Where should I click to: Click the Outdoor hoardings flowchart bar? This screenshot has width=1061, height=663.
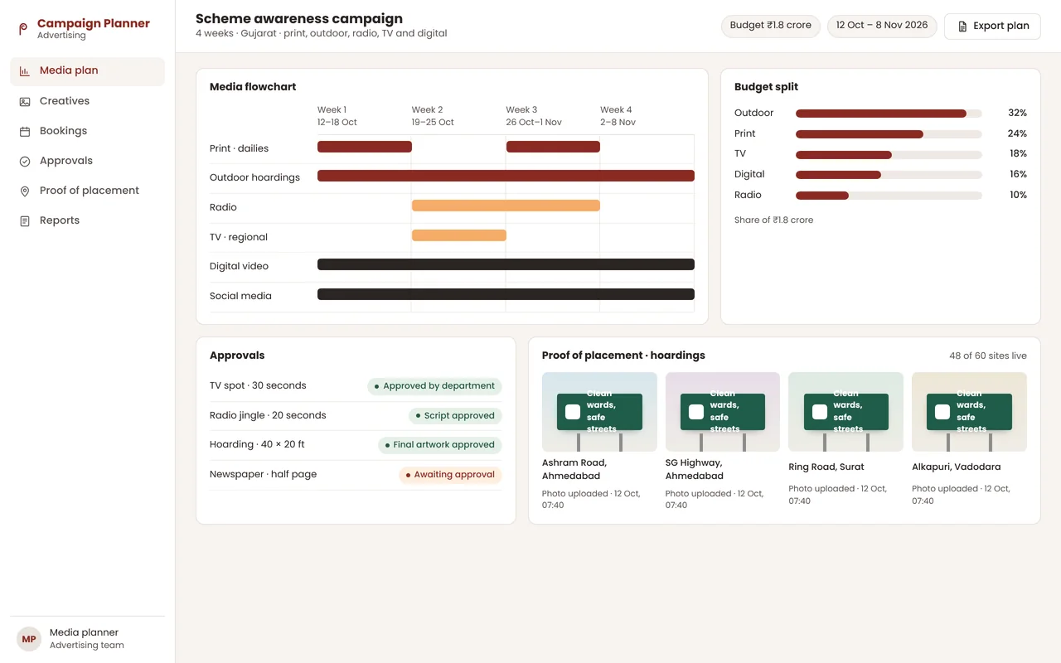click(506, 176)
